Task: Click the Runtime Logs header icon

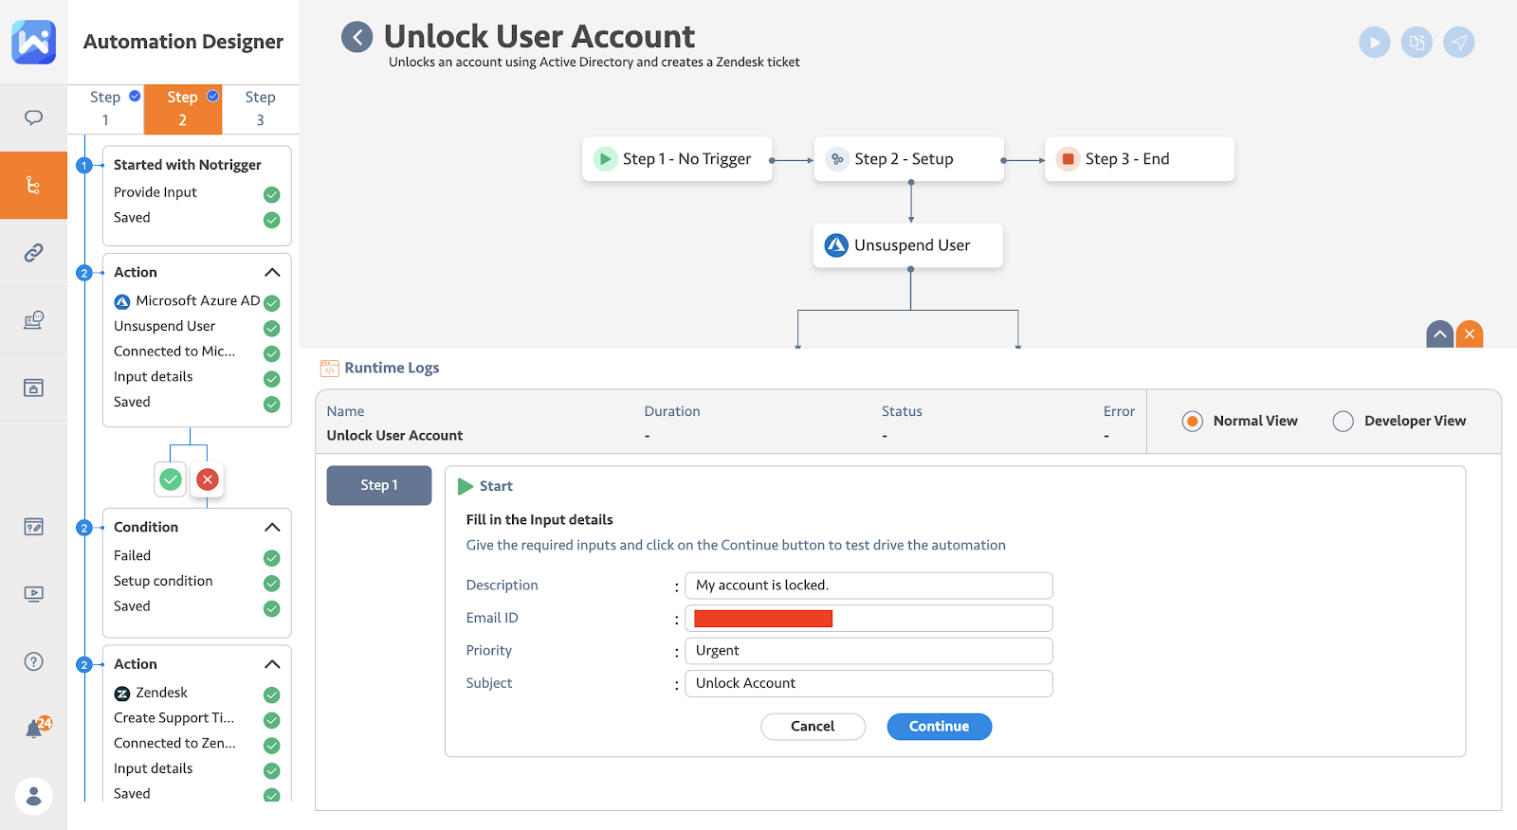Action: (329, 368)
